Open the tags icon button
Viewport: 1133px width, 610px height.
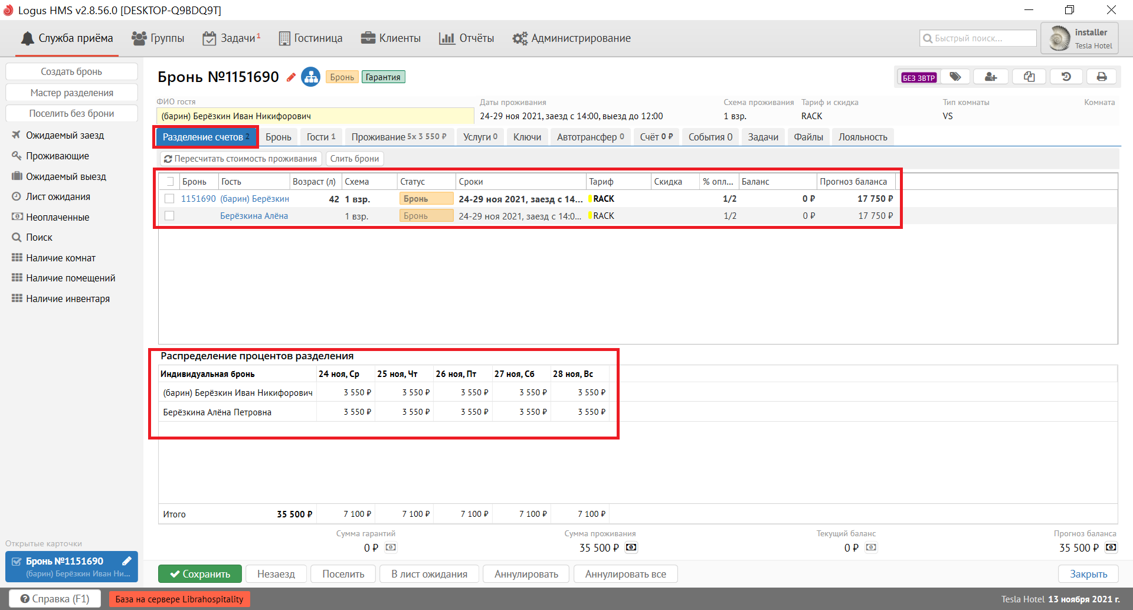[x=955, y=77]
